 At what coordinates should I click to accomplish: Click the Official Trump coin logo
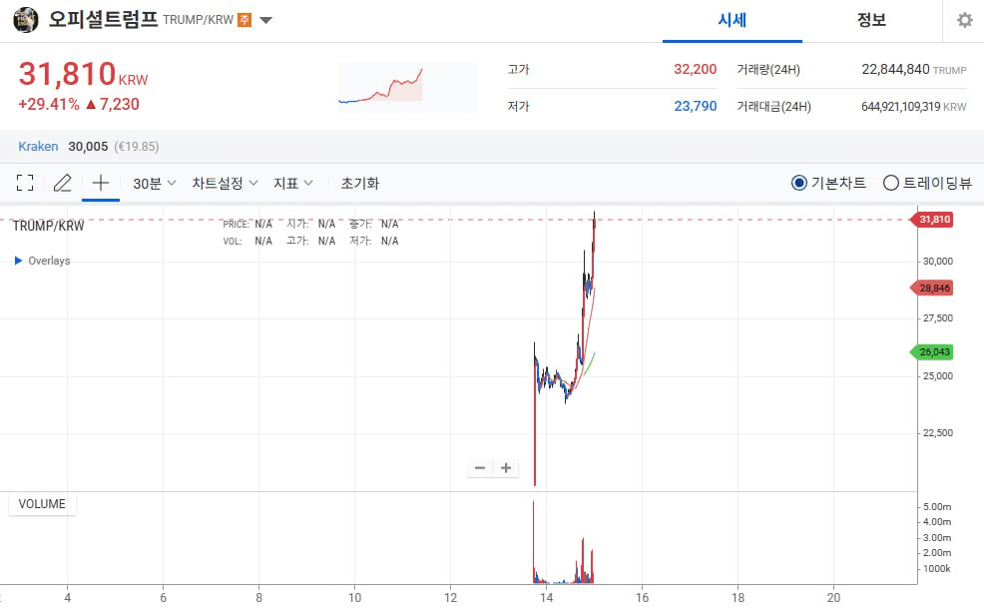click(x=26, y=20)
